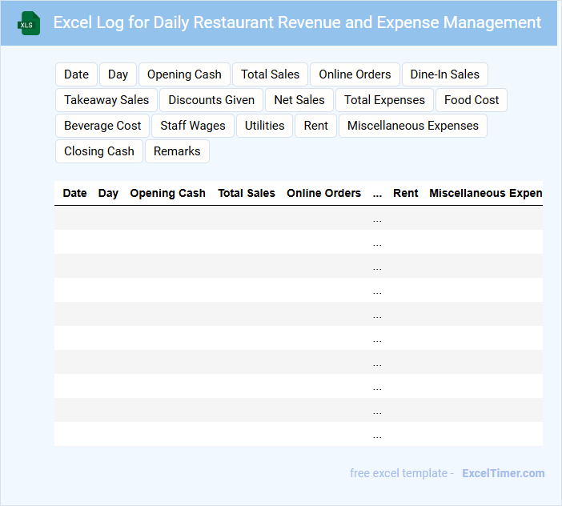Click the Rent table column header
This screenshot has width=562, height=506.
(x=405, y=193)
